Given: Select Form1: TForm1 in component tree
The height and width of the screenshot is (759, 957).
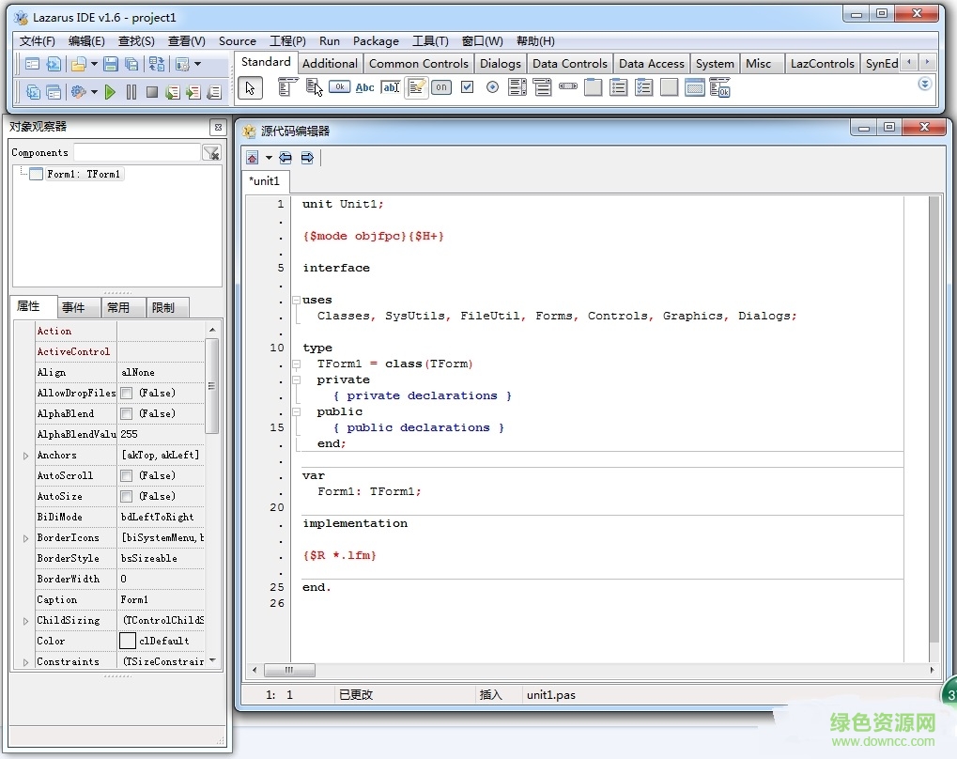Looking at the screenshot, I should point(84,174).
